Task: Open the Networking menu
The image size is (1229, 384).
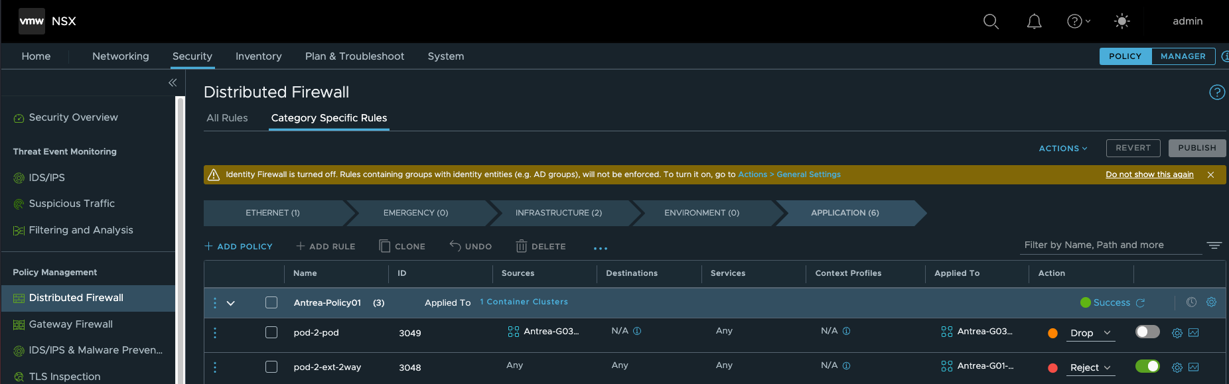Action: (121, 56)
